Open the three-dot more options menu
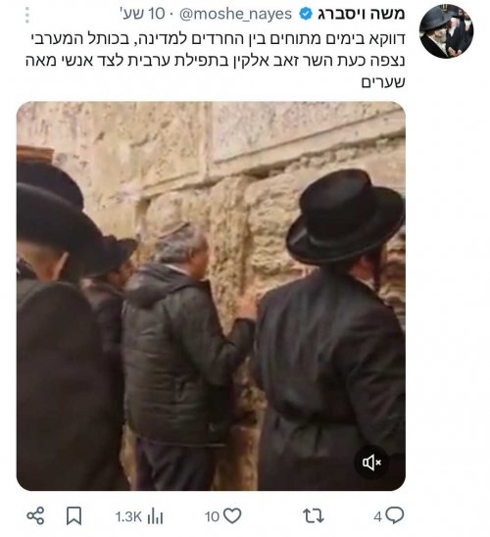 point(27,15)
